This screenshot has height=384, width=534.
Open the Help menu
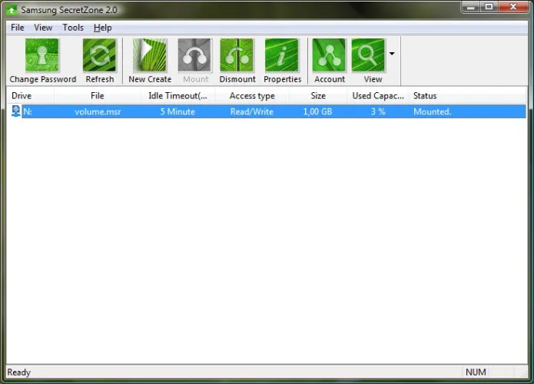tap(102, 28)
